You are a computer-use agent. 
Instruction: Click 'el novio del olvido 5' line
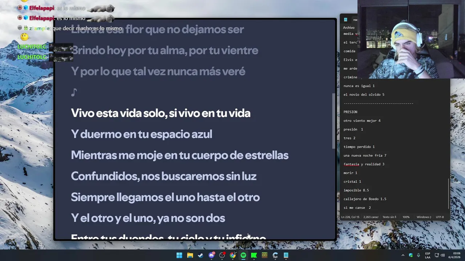(364, 95)
